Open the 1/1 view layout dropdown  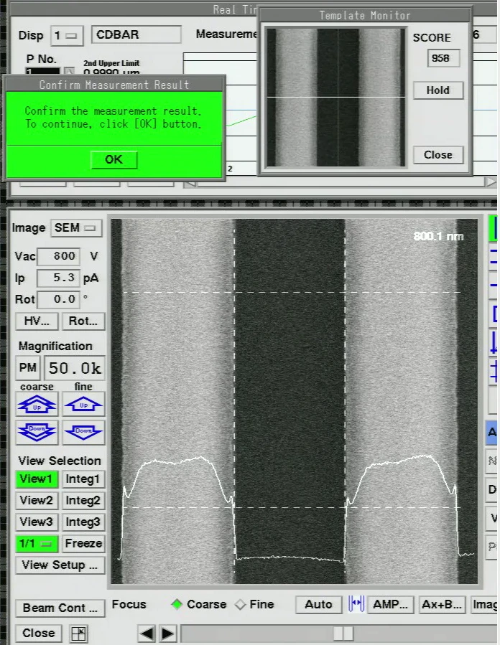37,543
